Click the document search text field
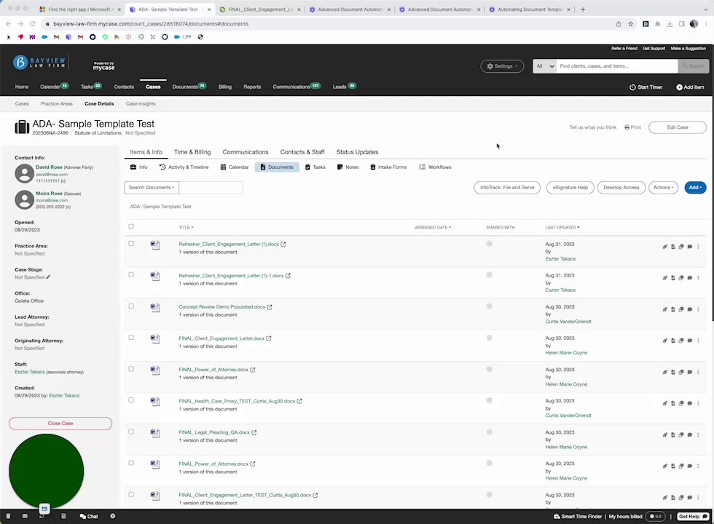The width and height of the screenshot is (714, 524). click(211, 188)
